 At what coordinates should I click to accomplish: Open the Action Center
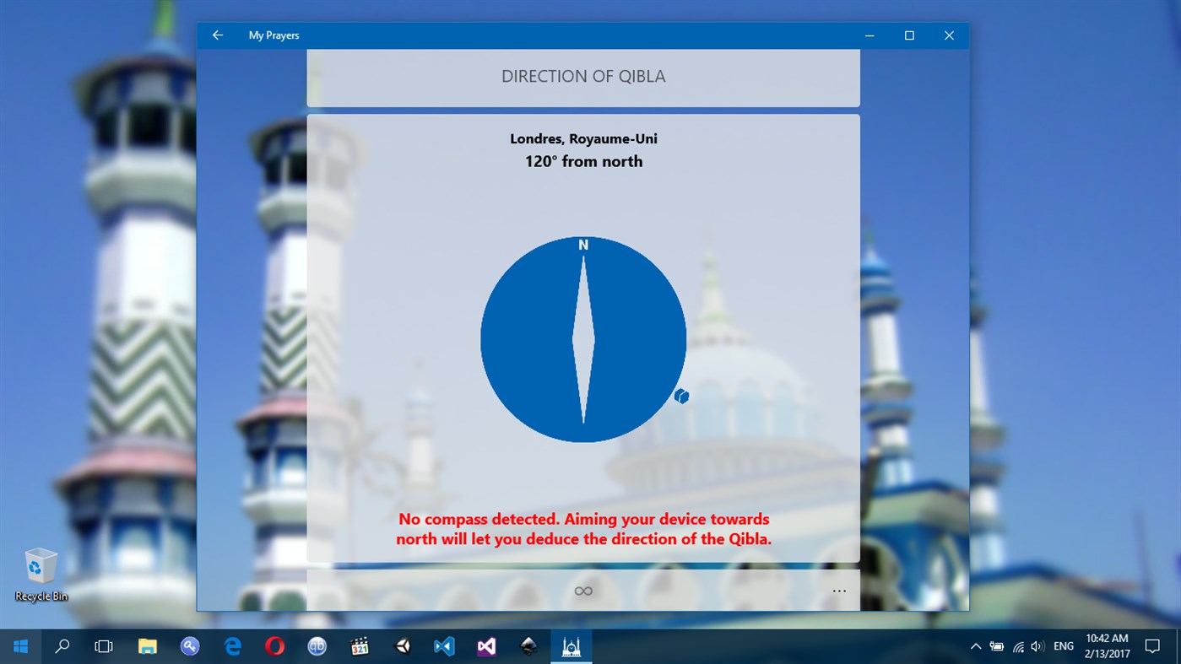[x=1154, y=645]
